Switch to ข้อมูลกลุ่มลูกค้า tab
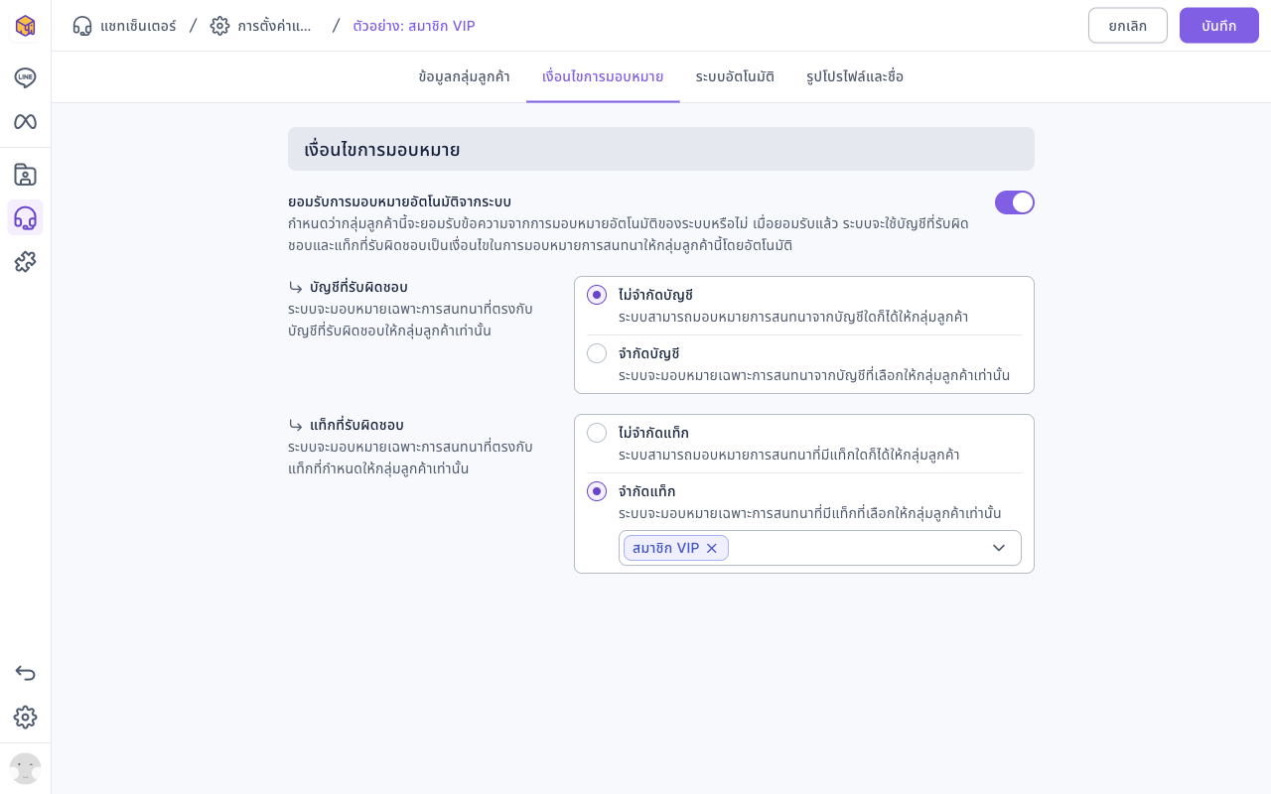Viewport: 1271px width, 794px height. 465,76
